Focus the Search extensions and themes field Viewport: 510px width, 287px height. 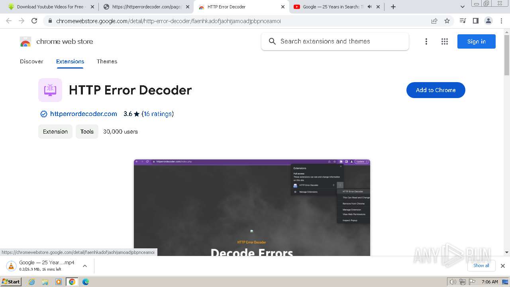point(335,41)
